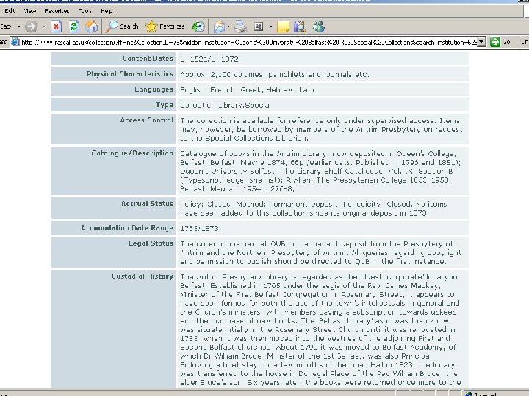
Task: Expand the Forward history dropdown arrow
Action: [43, 26]
